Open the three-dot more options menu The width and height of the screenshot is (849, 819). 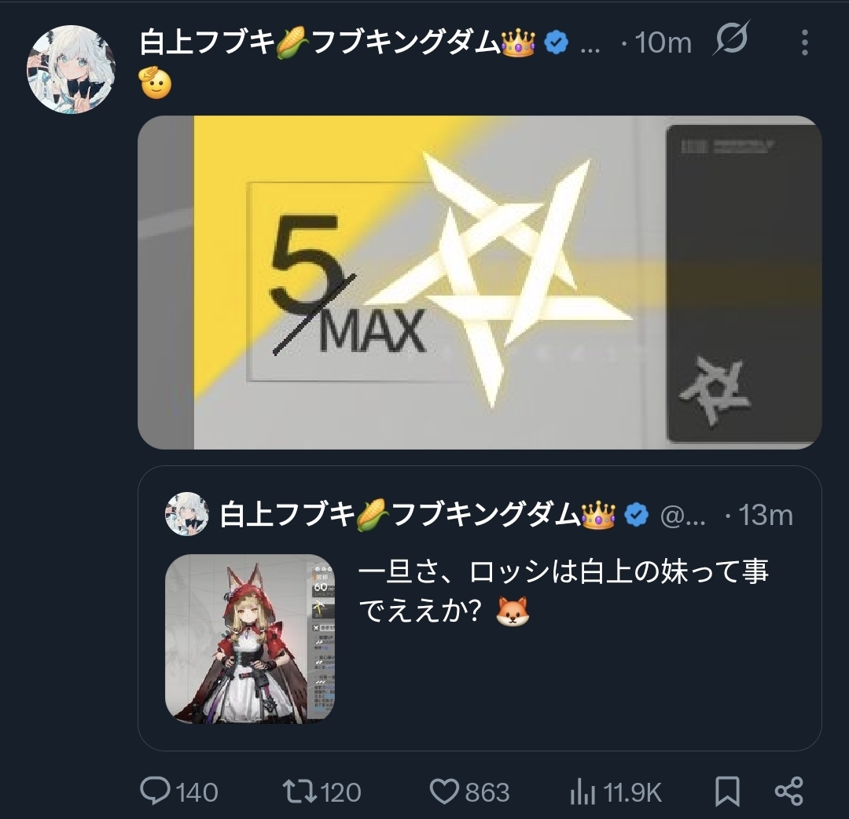[805, 42]
